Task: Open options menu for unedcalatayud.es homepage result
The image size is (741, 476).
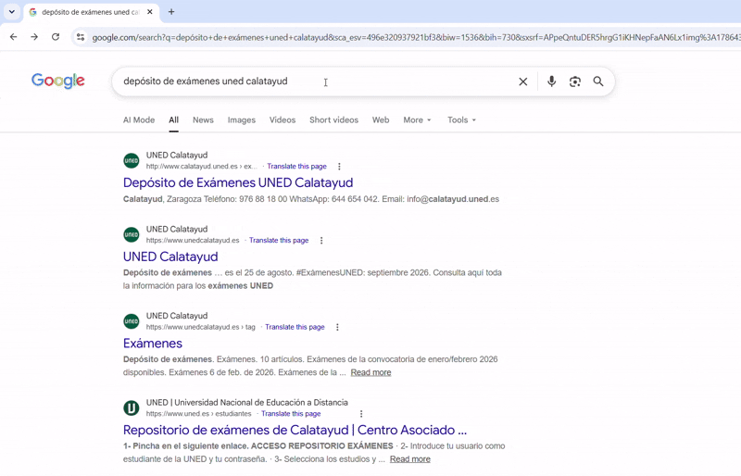Action: tap(321, 241)
